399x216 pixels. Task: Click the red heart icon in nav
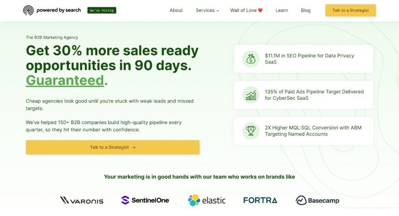[x=260, y=10]
